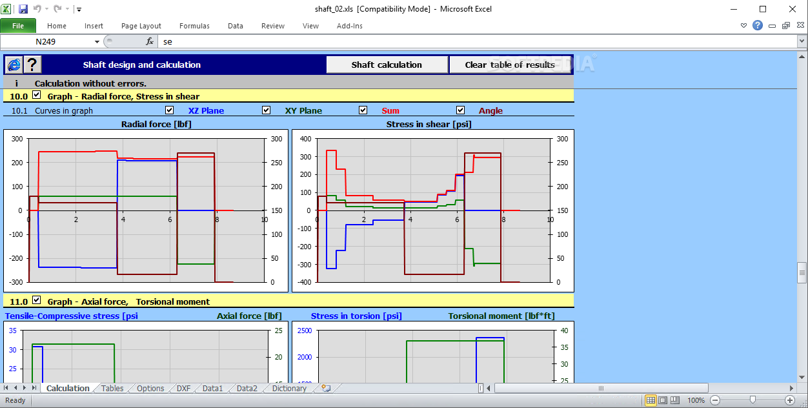Open Microsoft Excel Help question mark icon

(x=757, y=26)
